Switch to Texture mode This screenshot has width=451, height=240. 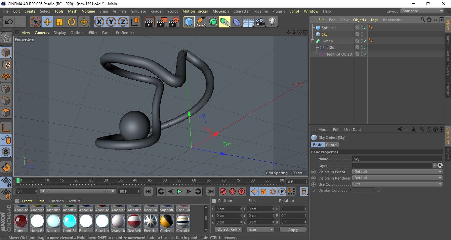pyautogui.click(x=6, y=64)
